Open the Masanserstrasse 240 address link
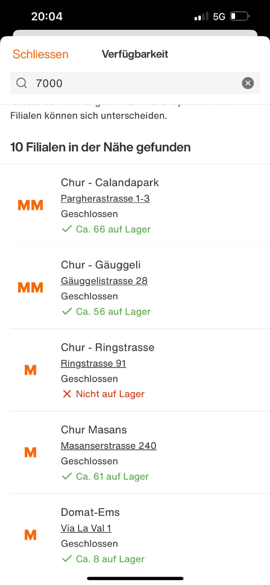Screen dimensions: 270x585 (108, 446)
